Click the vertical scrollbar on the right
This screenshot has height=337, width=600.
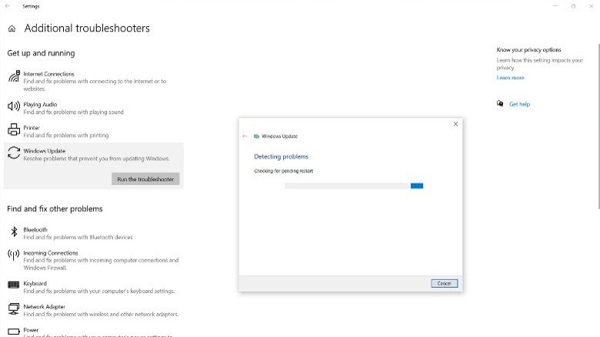(597, 115)
